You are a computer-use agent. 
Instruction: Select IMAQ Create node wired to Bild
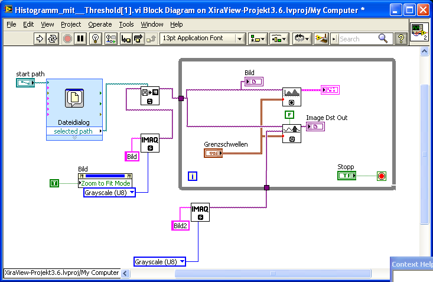tap(150, 143)
